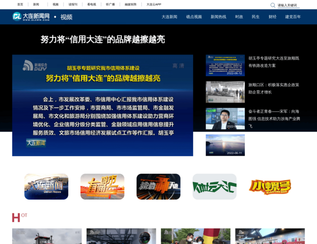Open the 视频 top navigation link
The height and width of the screenshot is (244, 317).
click(x=56, y=4)
